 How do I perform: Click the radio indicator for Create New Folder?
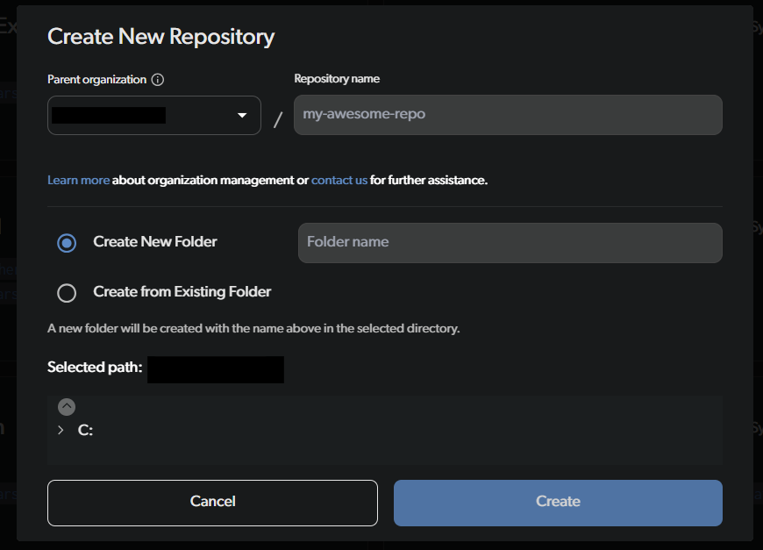(x=67, y=242)
